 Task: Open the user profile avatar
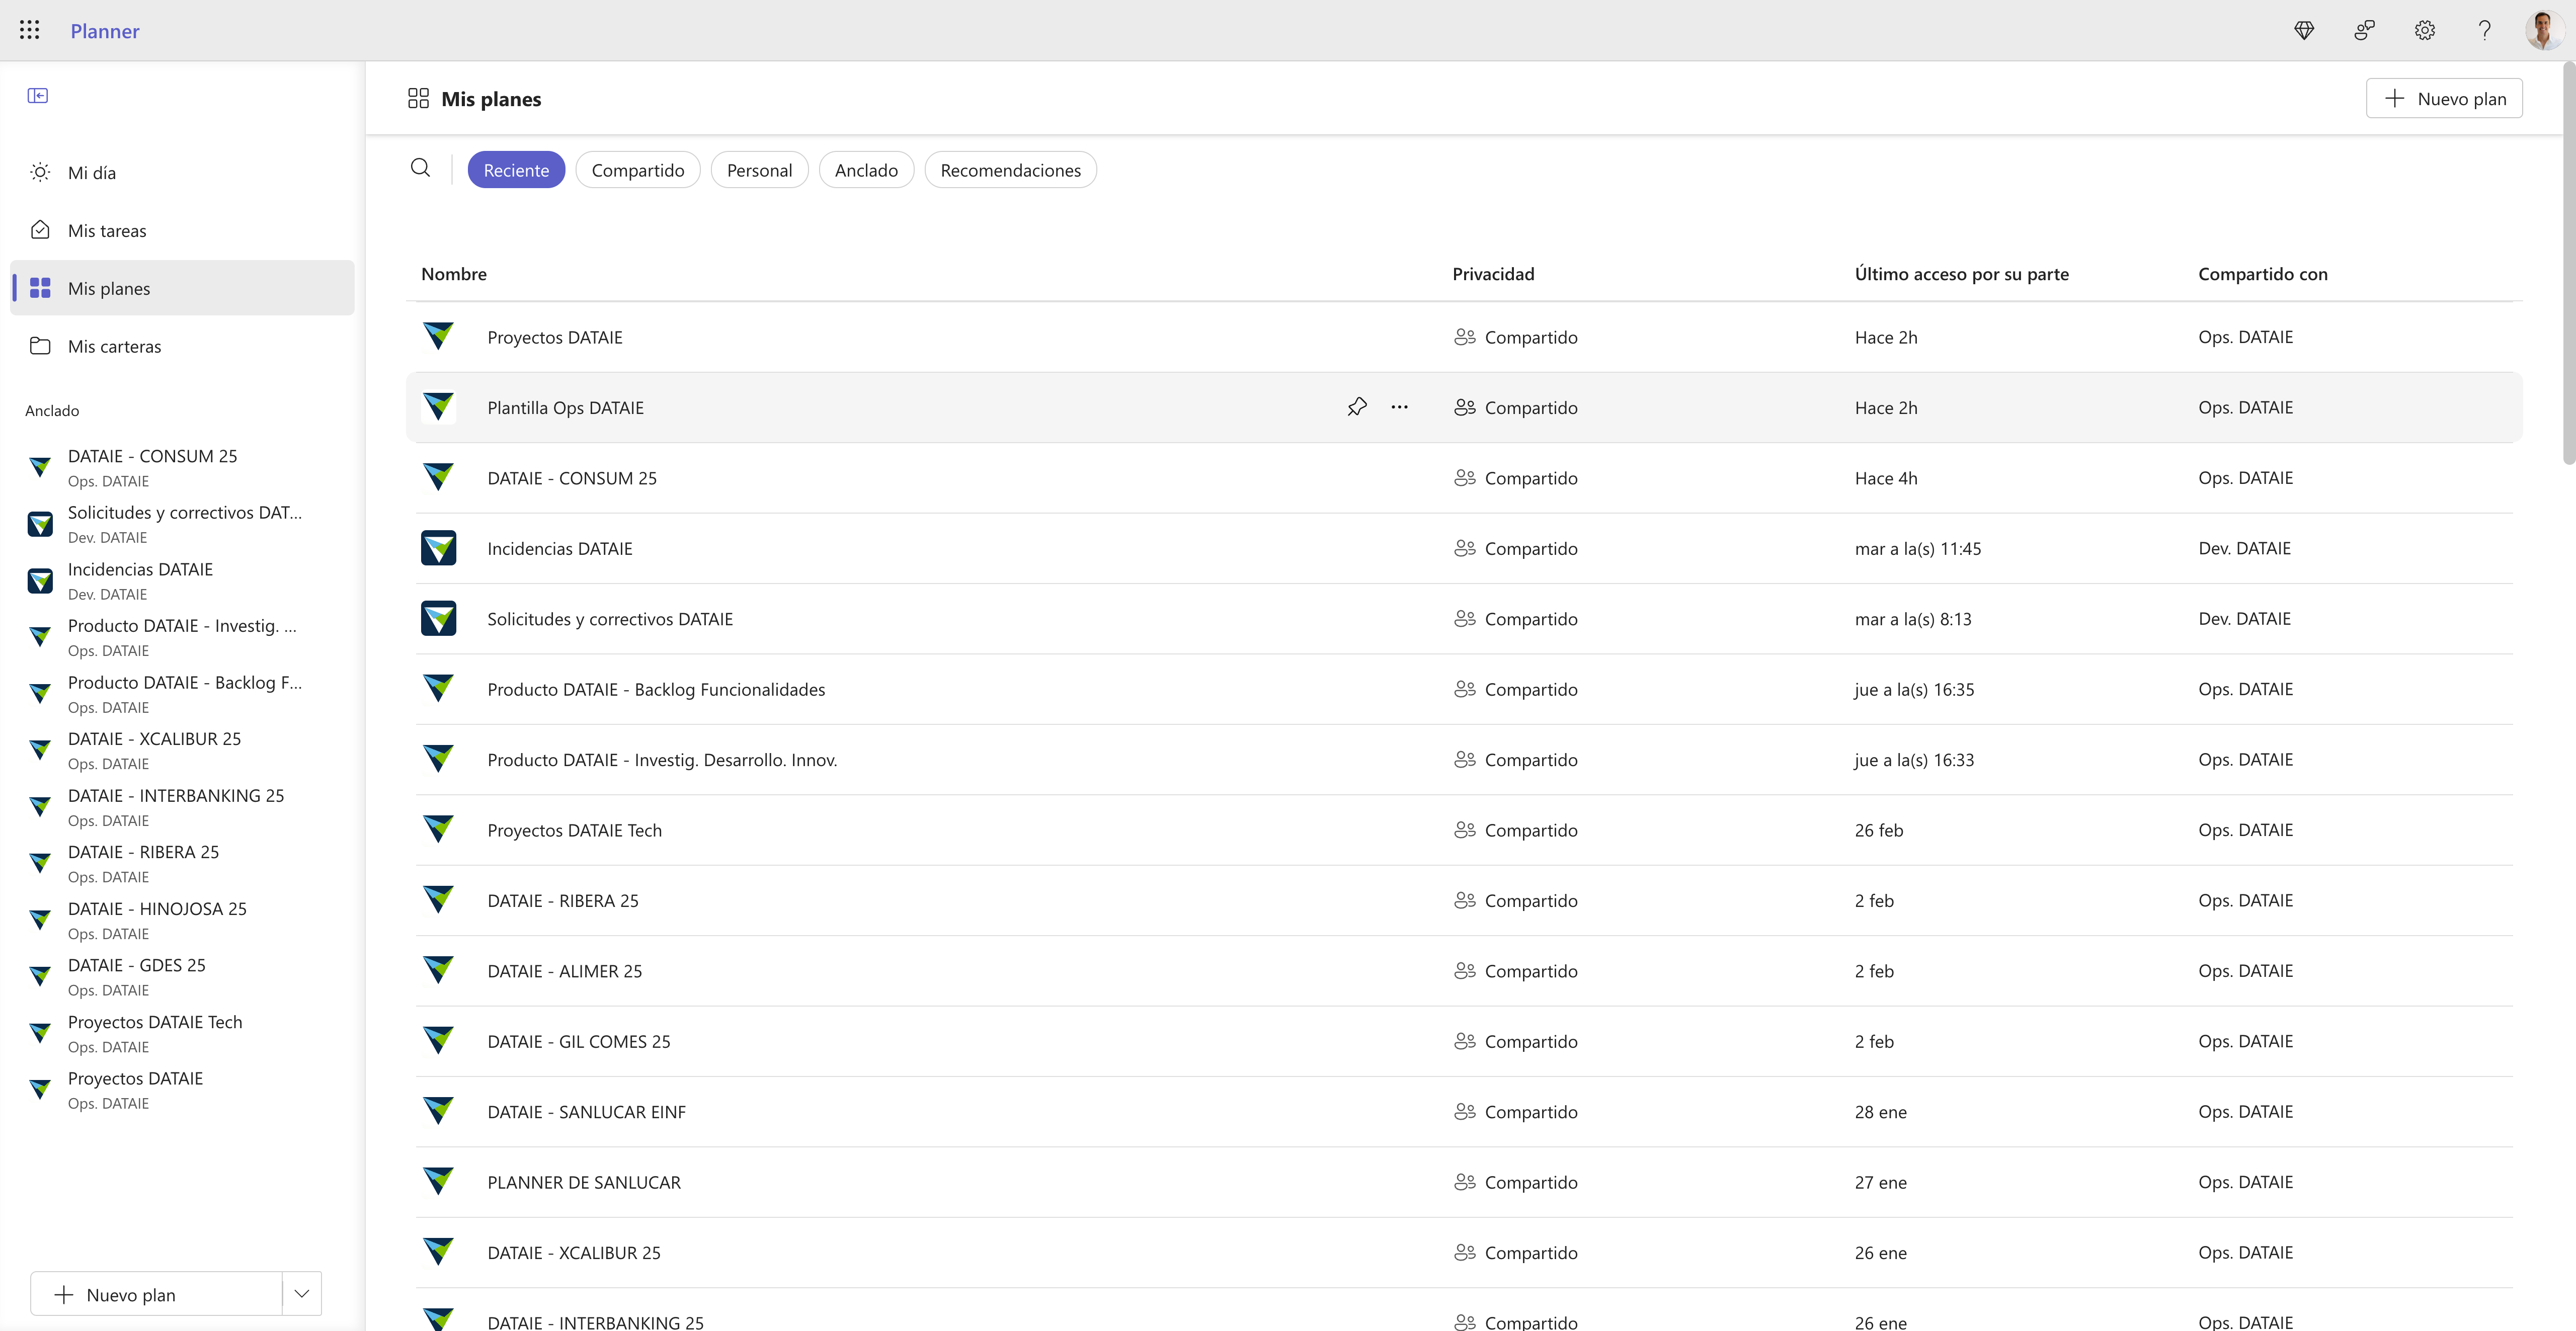2544,30
